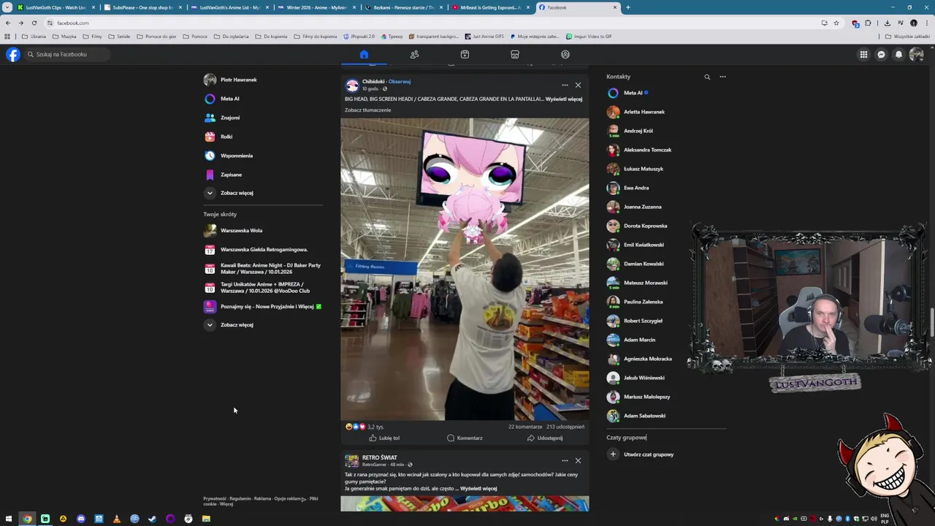The height and width of the screenshot is (526, 935).
Task: Follow Chibidoki with Obserwuj link
Action: tap(400, 81)
